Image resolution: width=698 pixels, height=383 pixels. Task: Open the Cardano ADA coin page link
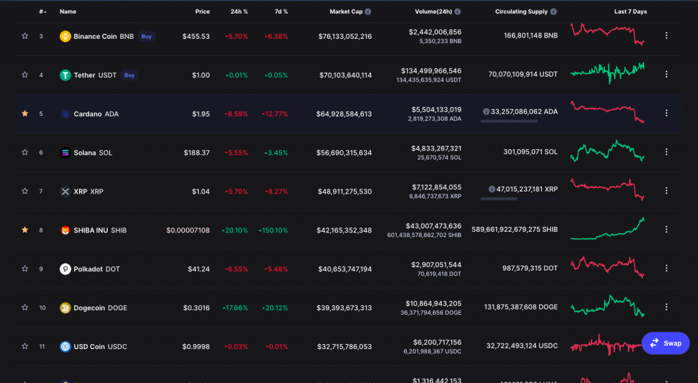96,114
